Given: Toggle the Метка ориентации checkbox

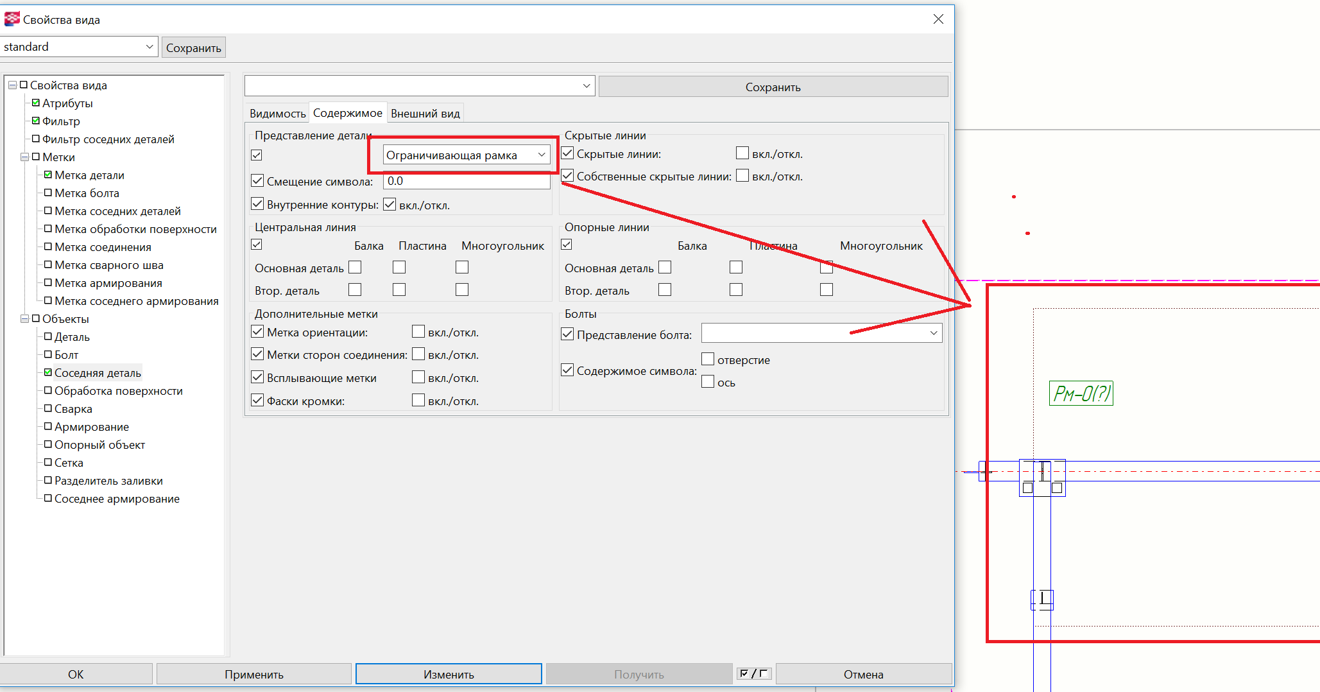Looking at the screenshot, I should point(257,332).
